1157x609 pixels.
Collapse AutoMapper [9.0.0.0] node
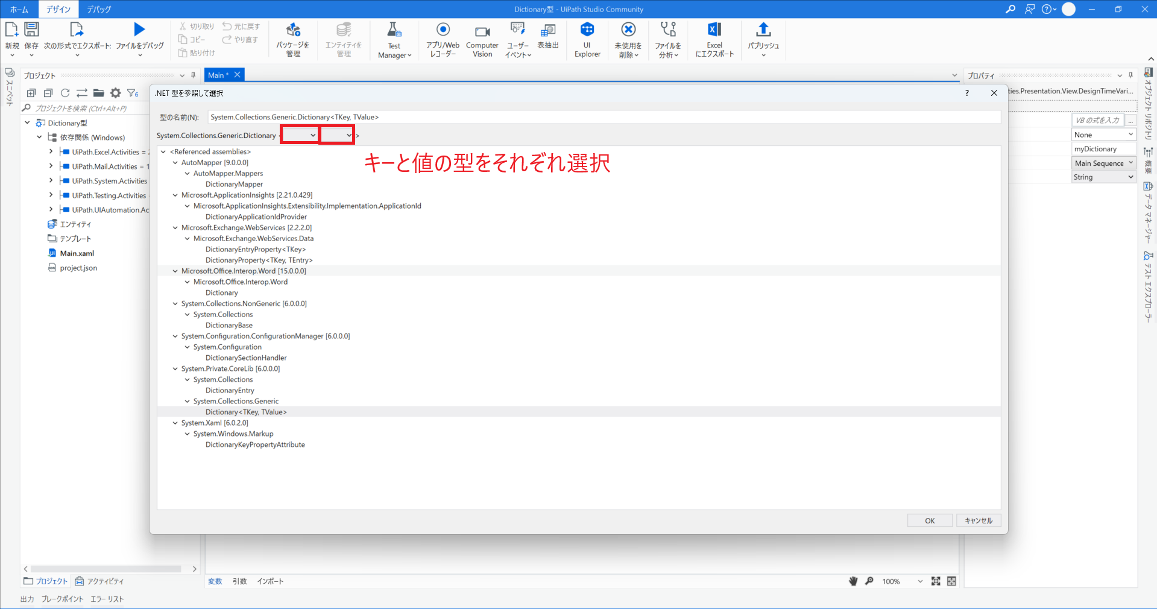(175, 163)
